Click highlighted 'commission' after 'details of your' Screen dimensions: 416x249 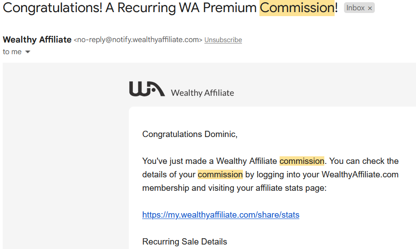[220, 175]
